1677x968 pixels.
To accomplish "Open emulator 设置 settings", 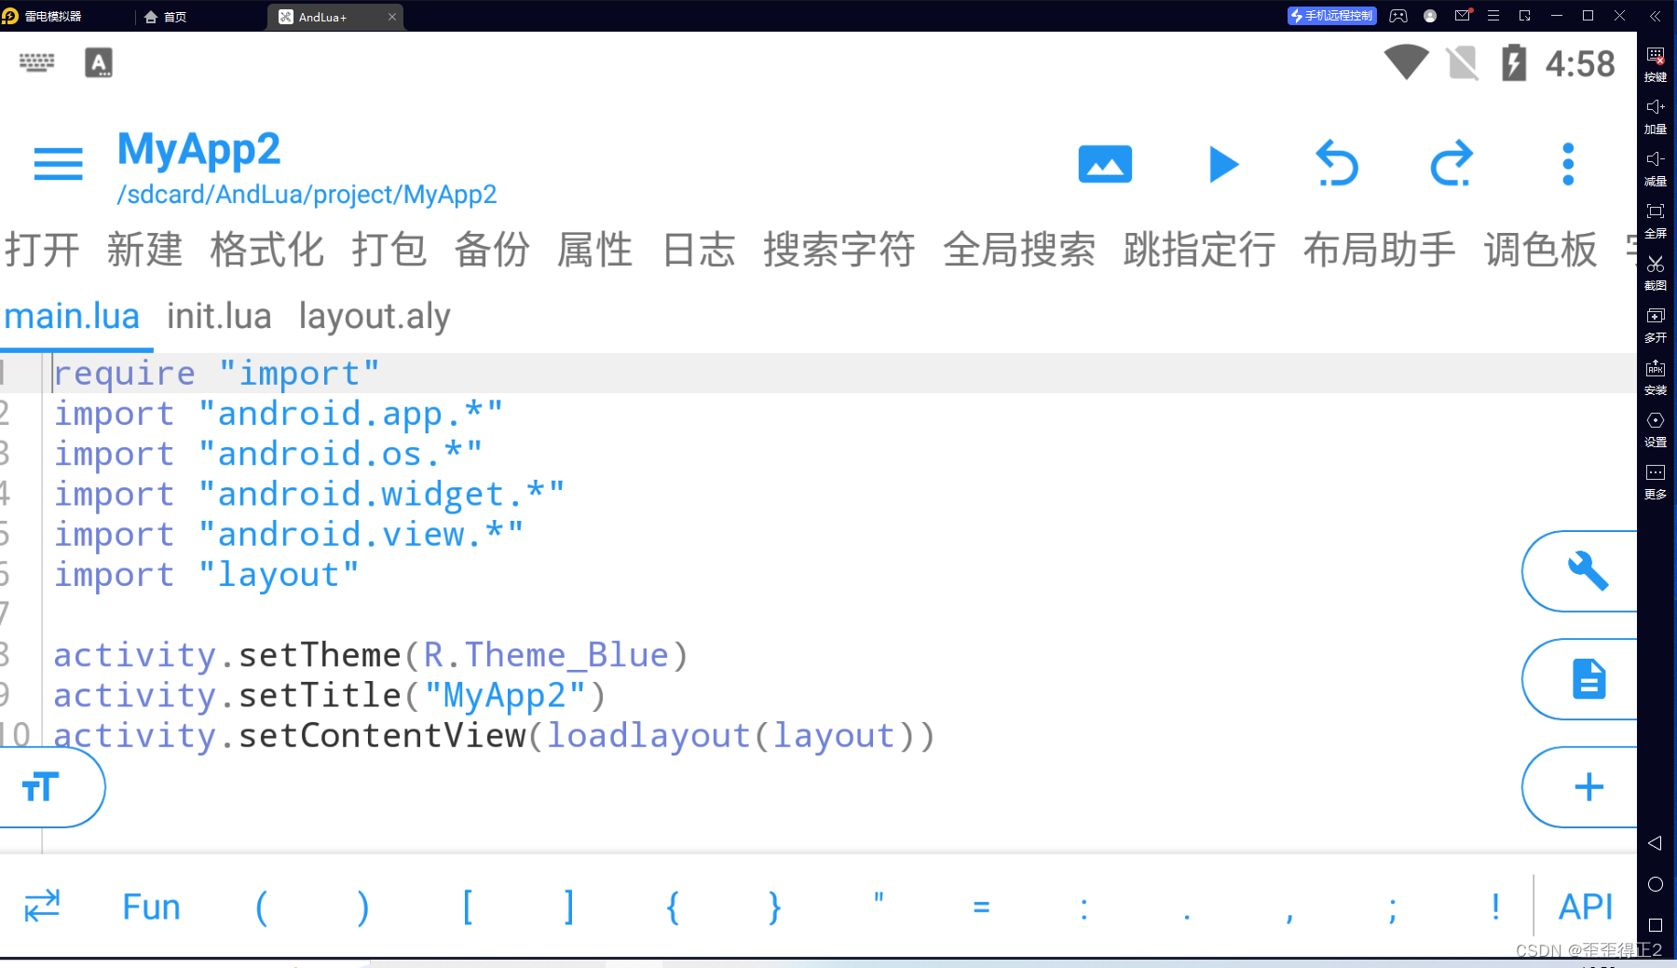I will point(1656,429).
